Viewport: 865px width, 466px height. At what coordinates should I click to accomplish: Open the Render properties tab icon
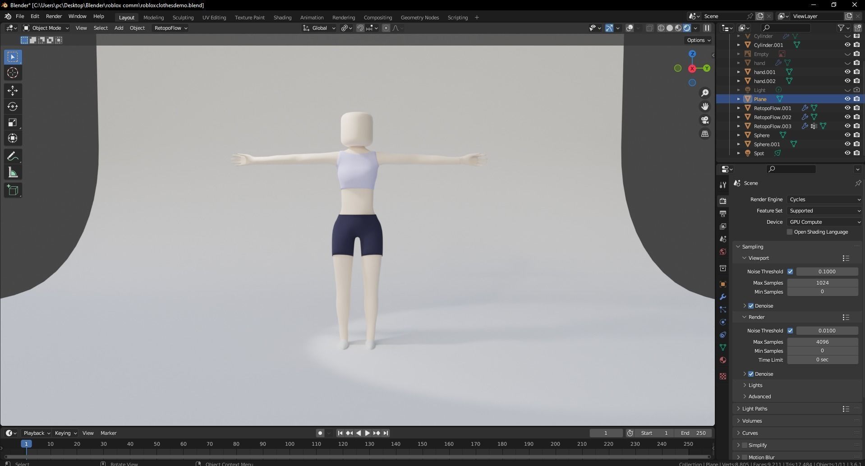pyautogui.click(x=723, y=201)
